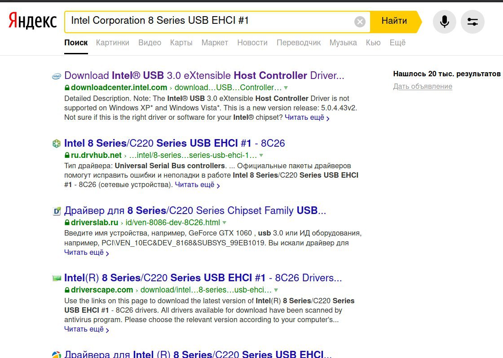
Task: Expand the dropdown arrow after downloadcenter.intel.com URL
Action: (286, 88)
